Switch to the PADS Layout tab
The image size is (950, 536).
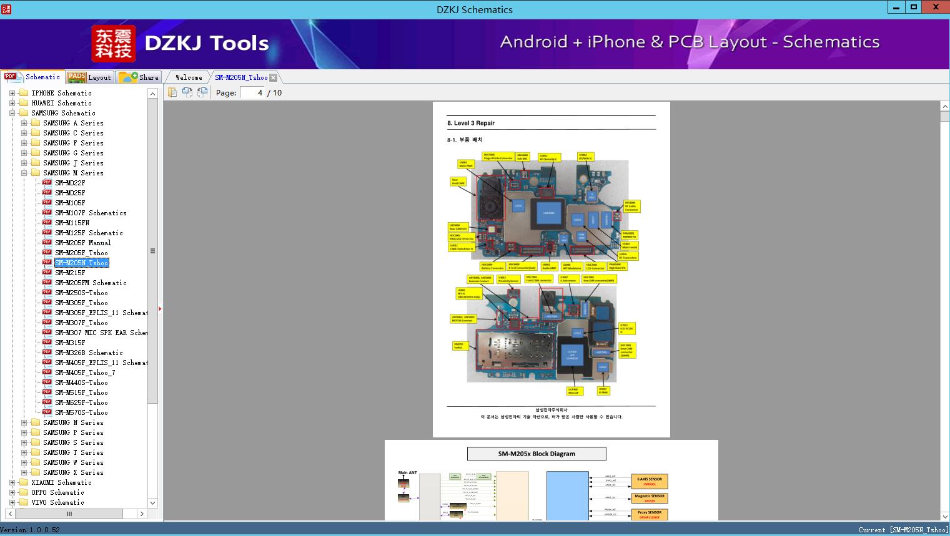(89, 77)
